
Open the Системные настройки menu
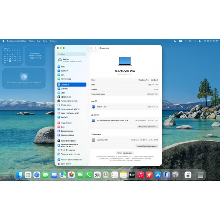click(16, 41)
